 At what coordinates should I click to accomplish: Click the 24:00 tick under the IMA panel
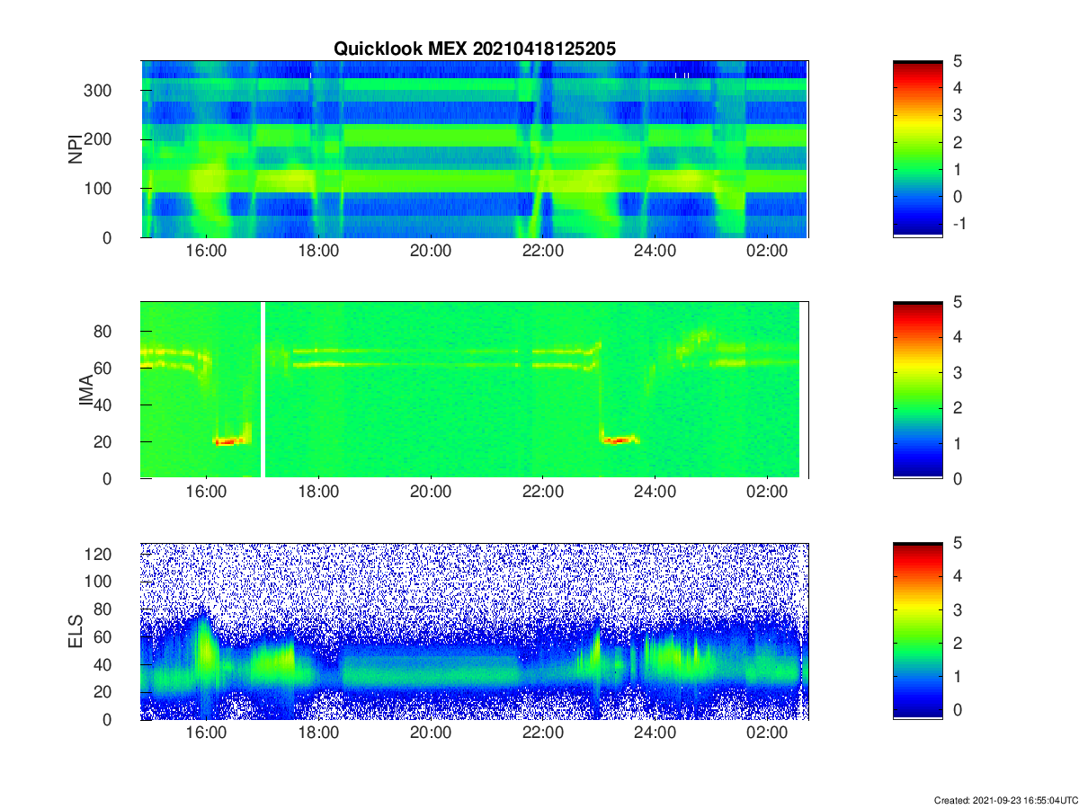(x=655, y=493)
